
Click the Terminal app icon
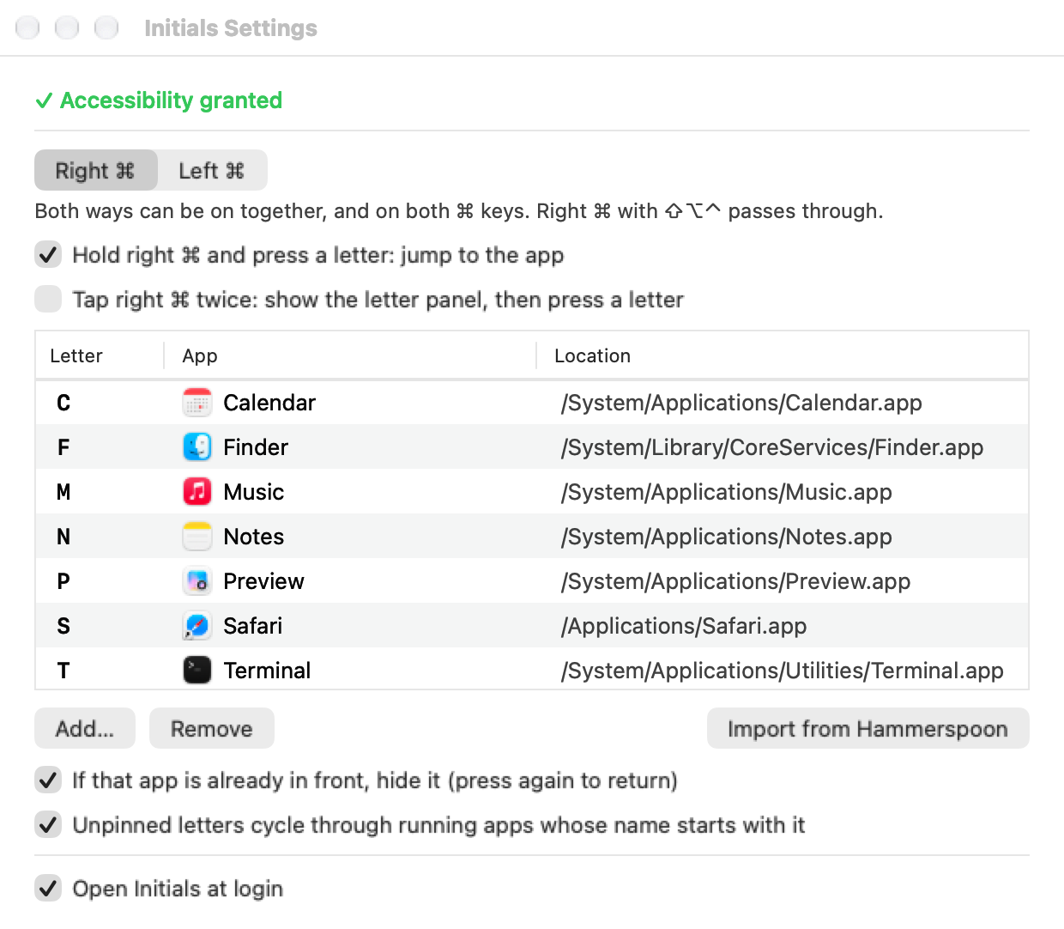(x=197, y=671)
